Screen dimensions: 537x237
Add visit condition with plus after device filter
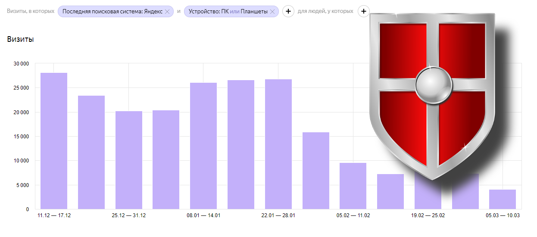tap(288, 12)
